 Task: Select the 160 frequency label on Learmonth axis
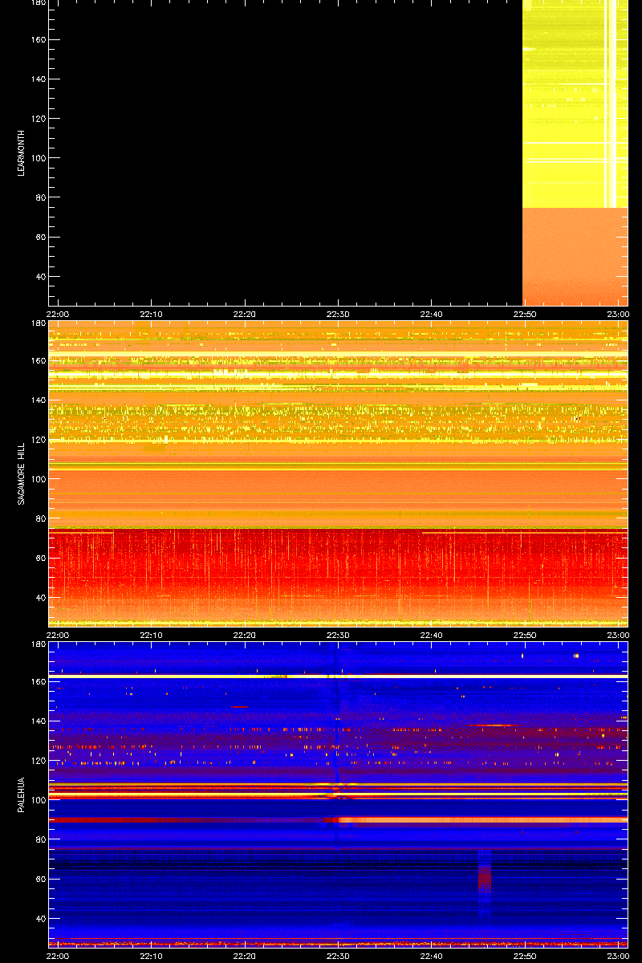coord(38,40)
